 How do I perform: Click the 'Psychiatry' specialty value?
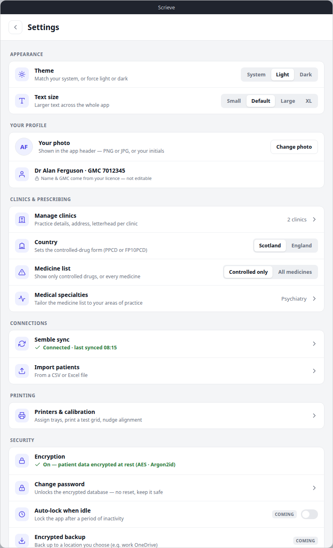pos(294,299)
